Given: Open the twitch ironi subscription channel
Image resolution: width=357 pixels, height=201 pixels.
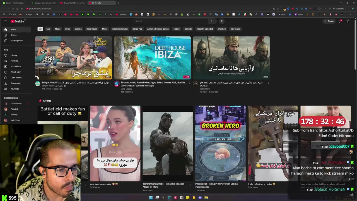Looking at the screenshot, I should (x=16, y=120).
